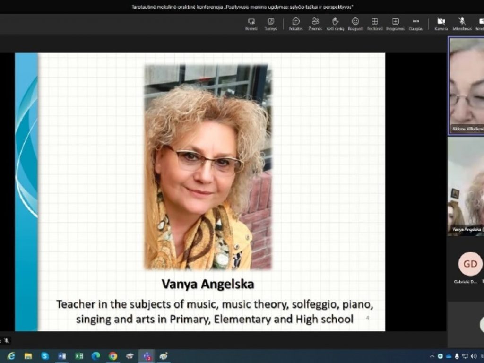
Task: Open Excel from the taskbar
Action: [79, 356]
